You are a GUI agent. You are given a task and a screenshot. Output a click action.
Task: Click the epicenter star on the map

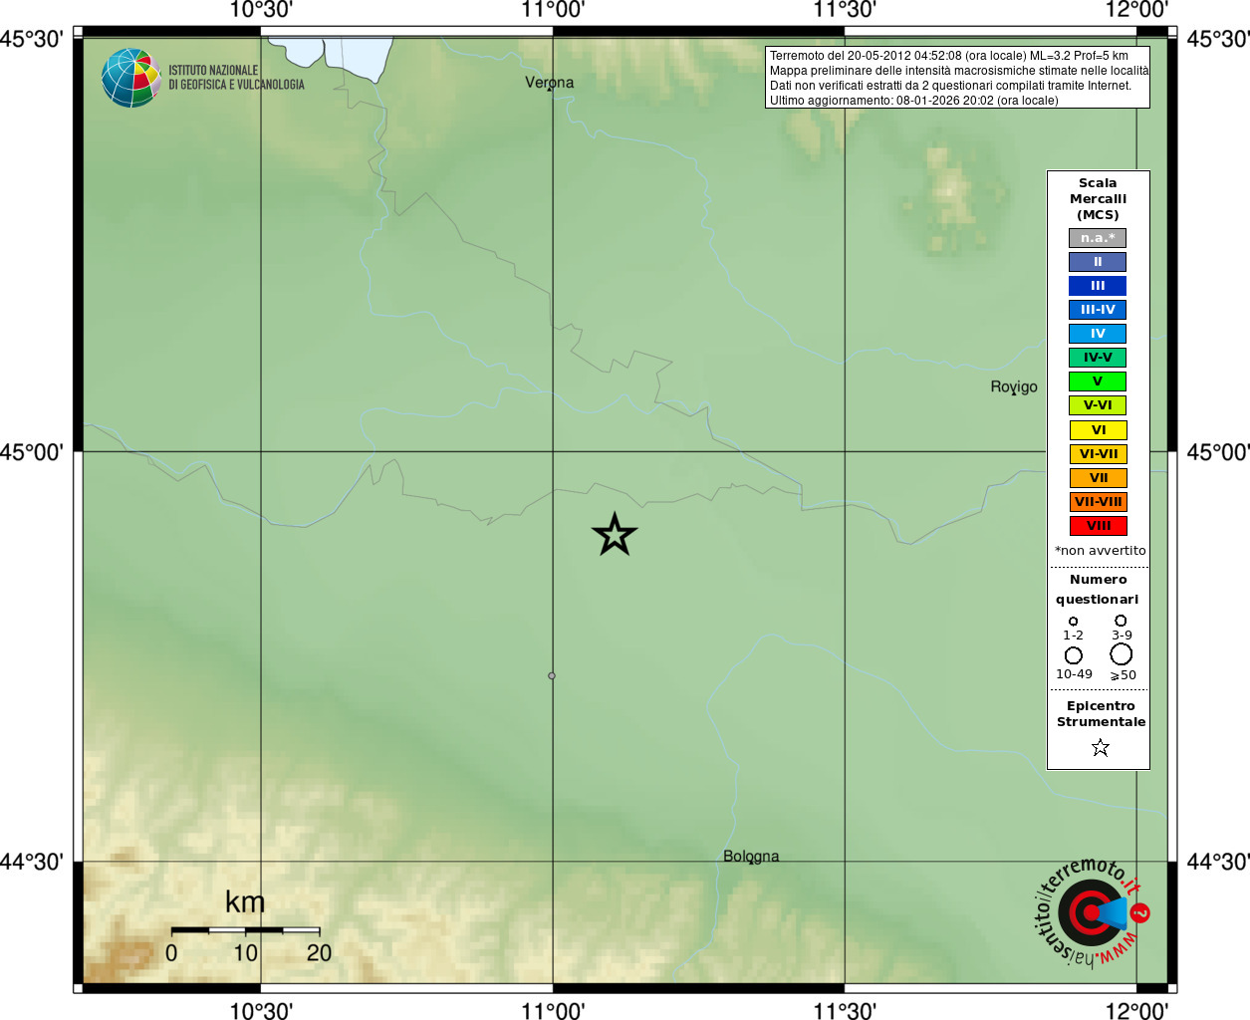click(615, 535)
